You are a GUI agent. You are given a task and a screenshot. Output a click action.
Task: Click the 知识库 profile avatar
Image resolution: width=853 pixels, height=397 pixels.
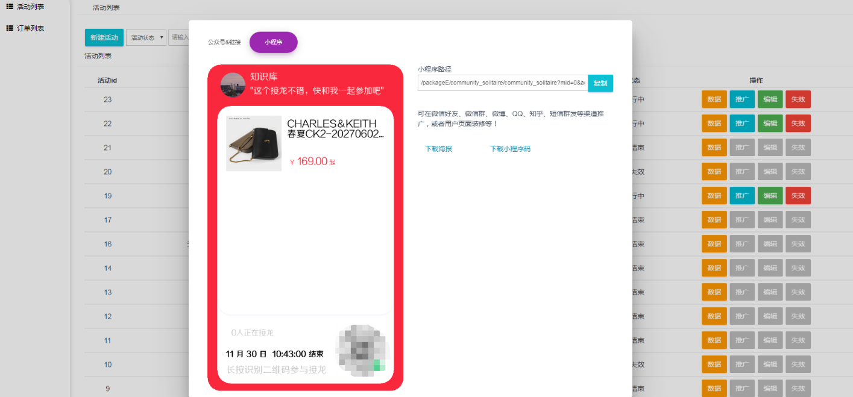pos(233,85)
